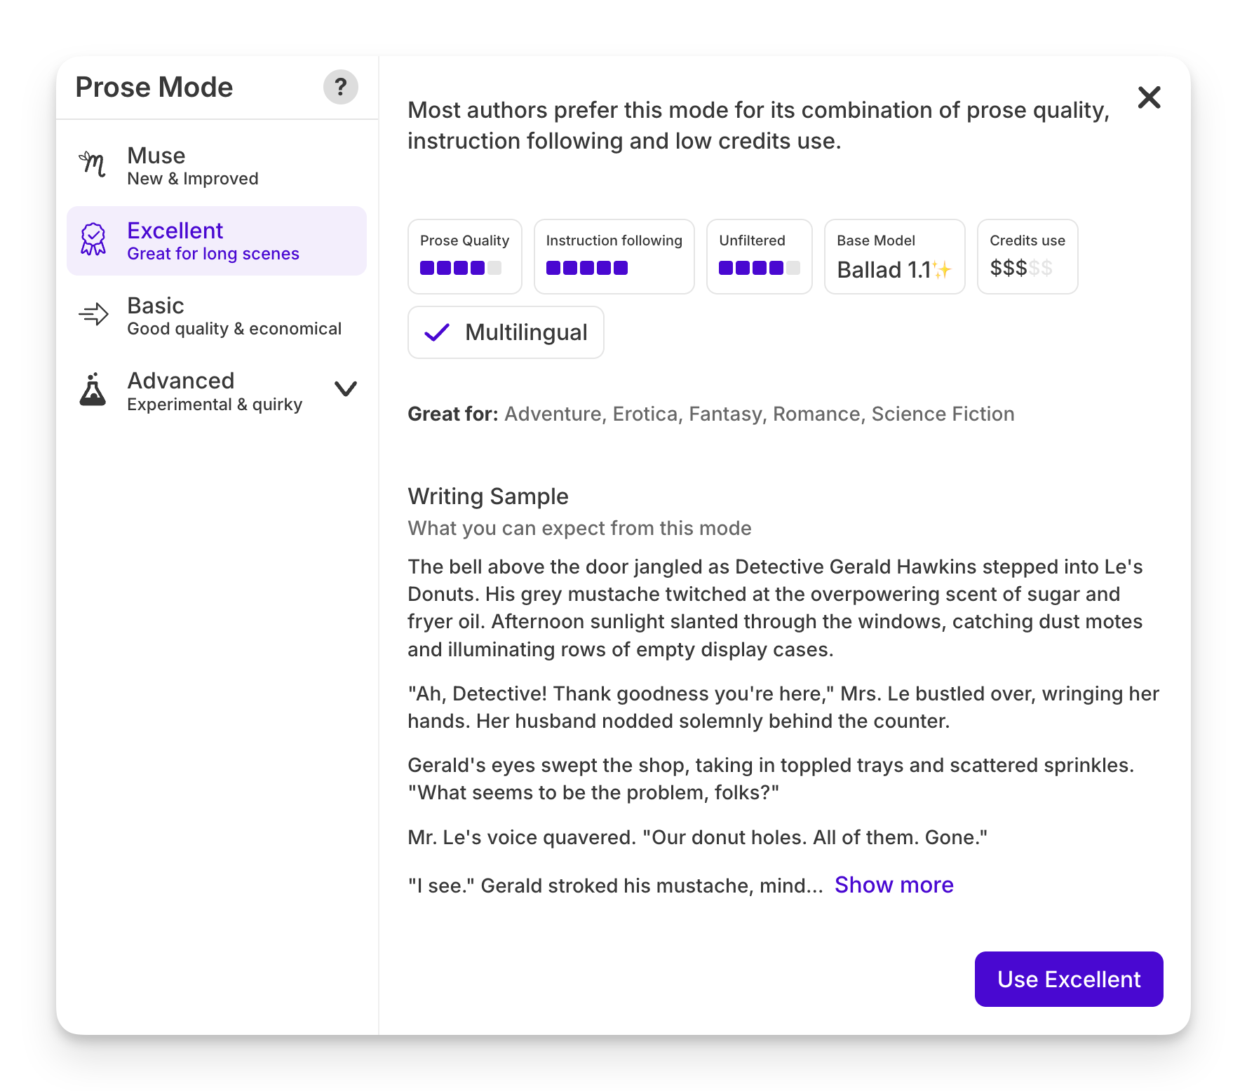Click the 'Most authors prefer this mode' description

(759, 126)
